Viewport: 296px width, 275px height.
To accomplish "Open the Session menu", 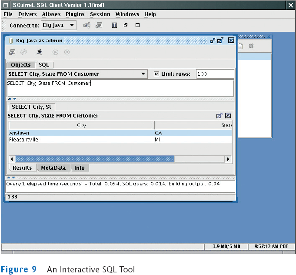I will click(x=100, y=14).
